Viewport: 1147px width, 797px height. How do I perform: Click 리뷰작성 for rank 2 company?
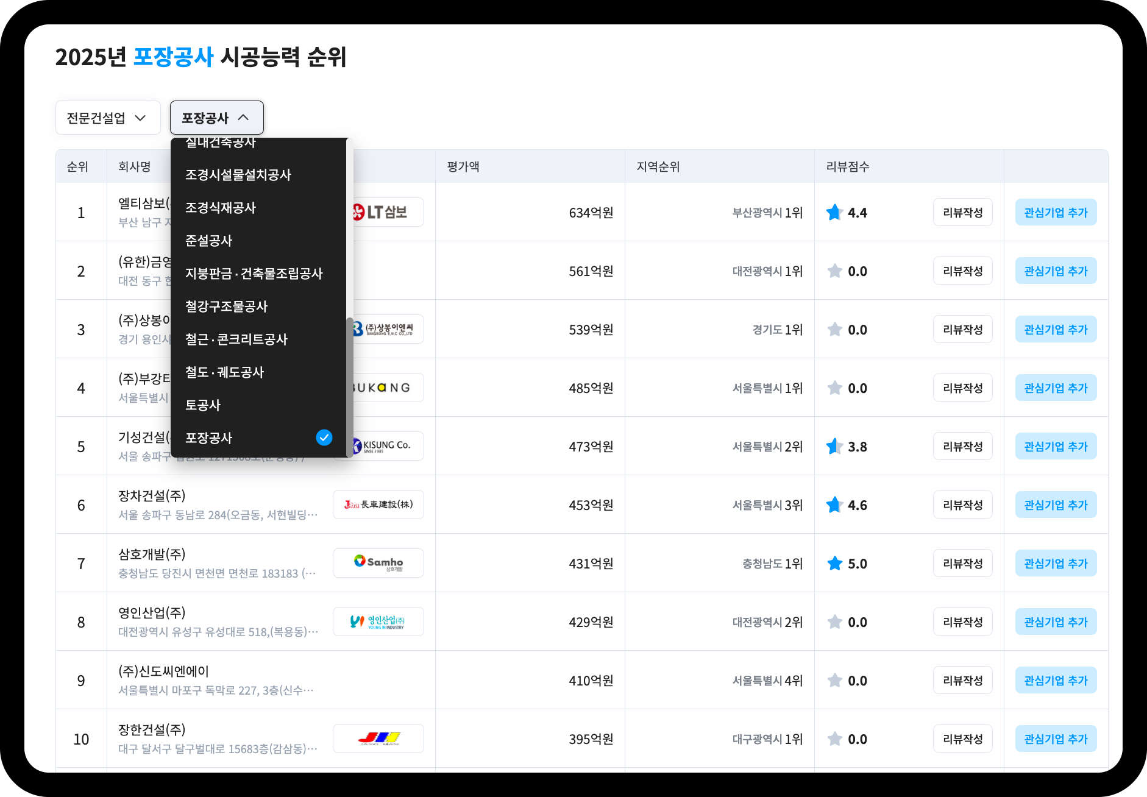[962, 271]
